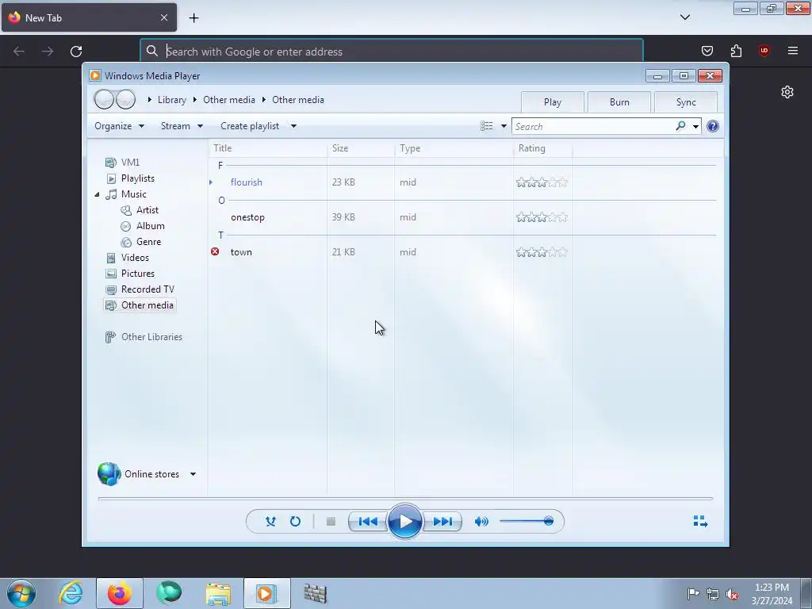Click the volume slider handle
This screenshot has height=609, width=812.
pos(549,521)
